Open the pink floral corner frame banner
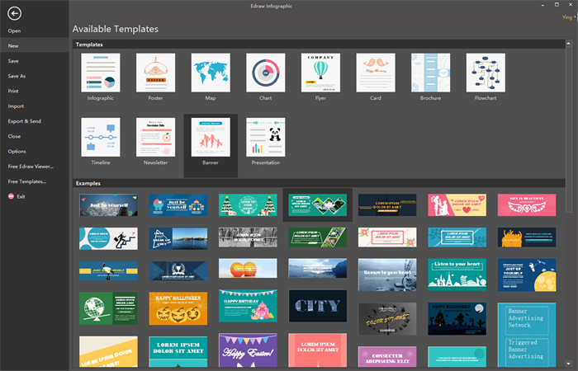The width and height of the screenshot is (578, 371). 387,237
